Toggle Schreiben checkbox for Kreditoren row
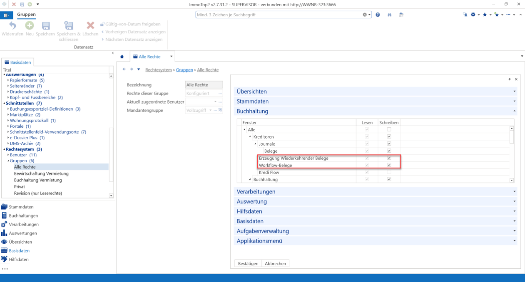 [389, 137]
